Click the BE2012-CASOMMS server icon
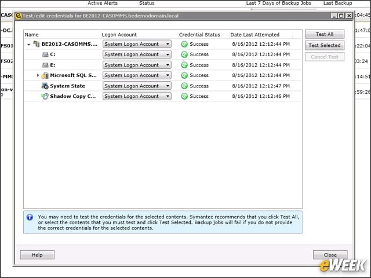 click(x=36, y=44)
